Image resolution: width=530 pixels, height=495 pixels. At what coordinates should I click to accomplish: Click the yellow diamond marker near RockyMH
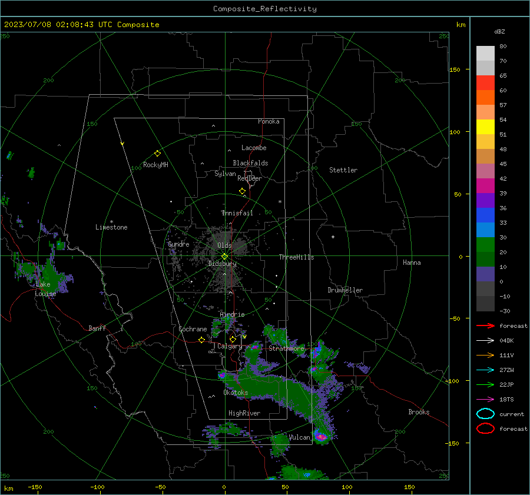[x=157, y=154]
